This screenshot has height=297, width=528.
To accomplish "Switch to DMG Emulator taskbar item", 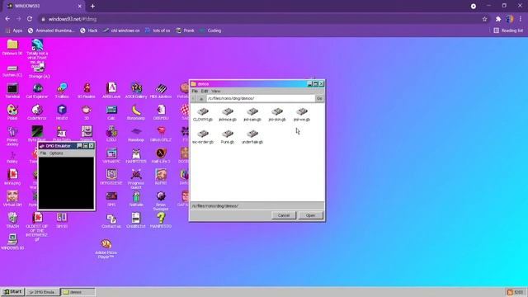I will pos(42,292).
